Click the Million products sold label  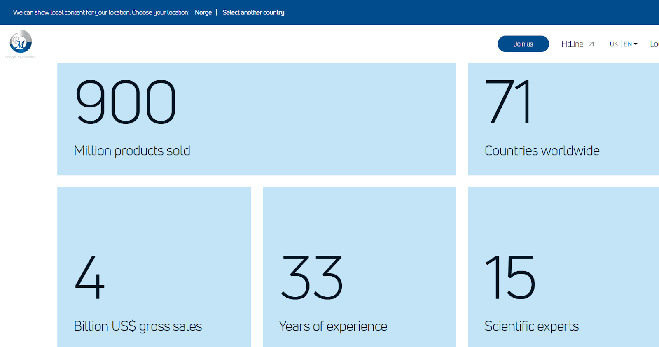132,151
